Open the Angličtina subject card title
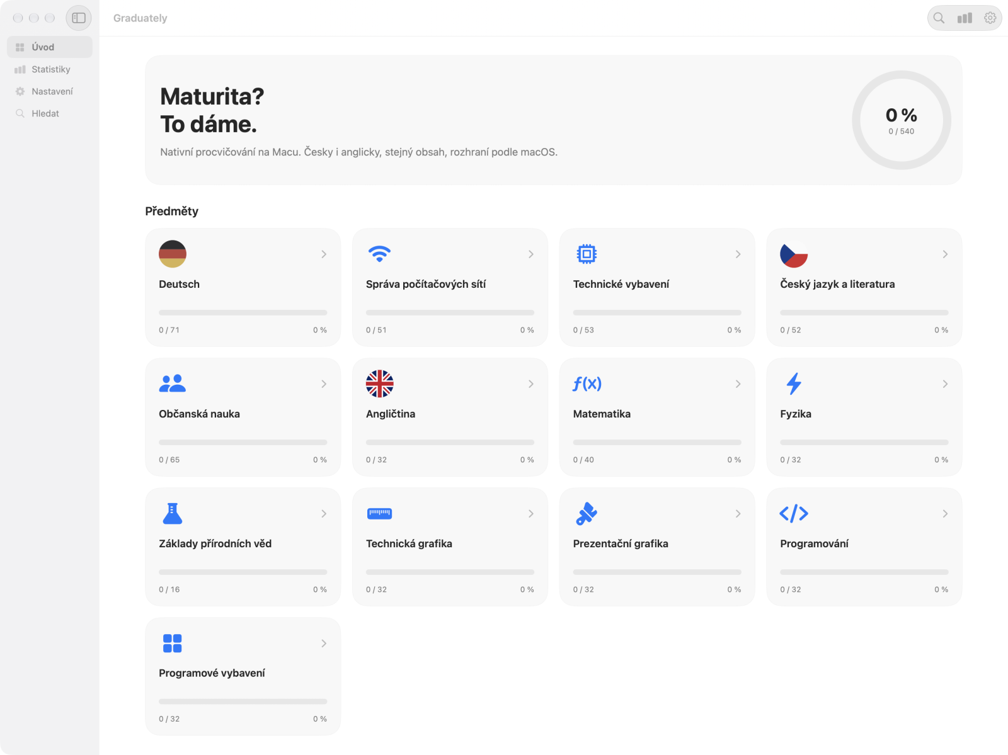1008x755 pixels. (391, 414)
